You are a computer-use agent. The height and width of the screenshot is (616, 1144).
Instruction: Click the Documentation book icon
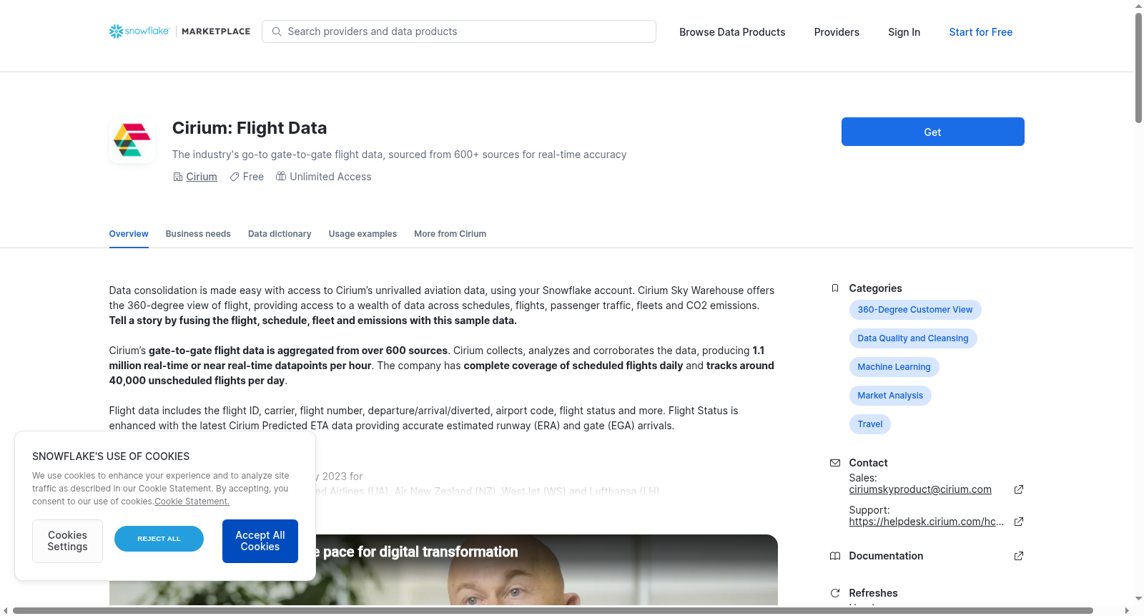pyautogui.click(x=835, y=556)
